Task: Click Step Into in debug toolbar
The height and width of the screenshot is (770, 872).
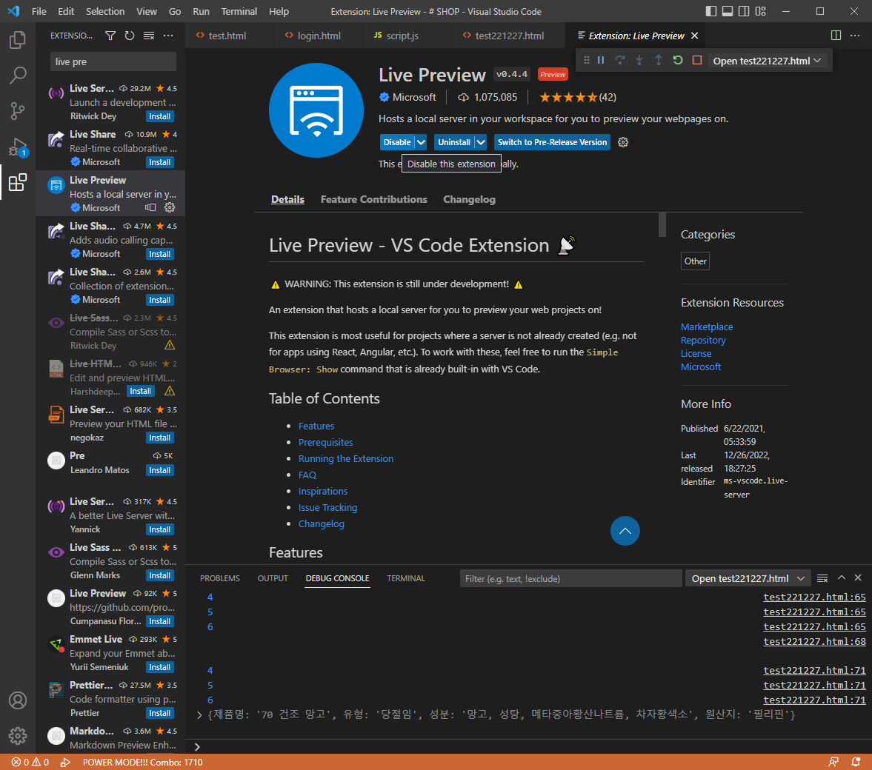Action: pos(639,60)
